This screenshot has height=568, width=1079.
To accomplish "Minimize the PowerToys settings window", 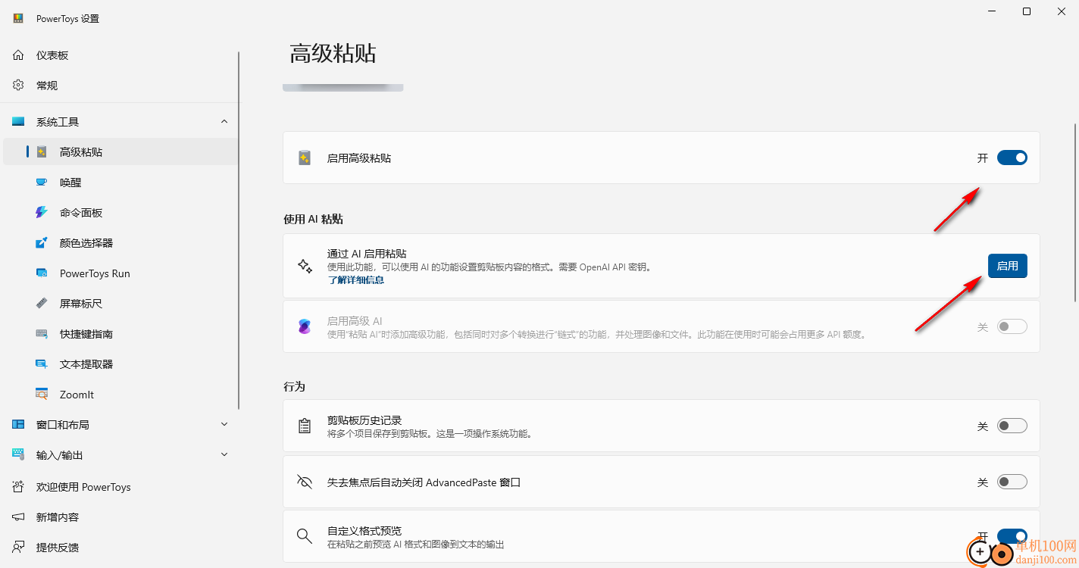I will point(992,11).
